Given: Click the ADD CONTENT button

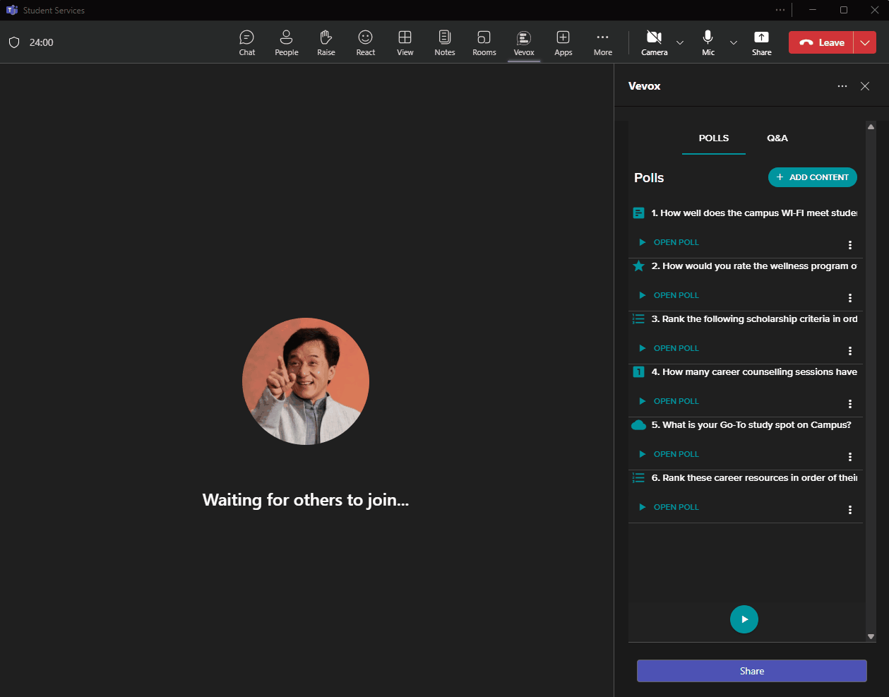Looking at the screenshot, I should pyautogui.click(x=812, y=177).
